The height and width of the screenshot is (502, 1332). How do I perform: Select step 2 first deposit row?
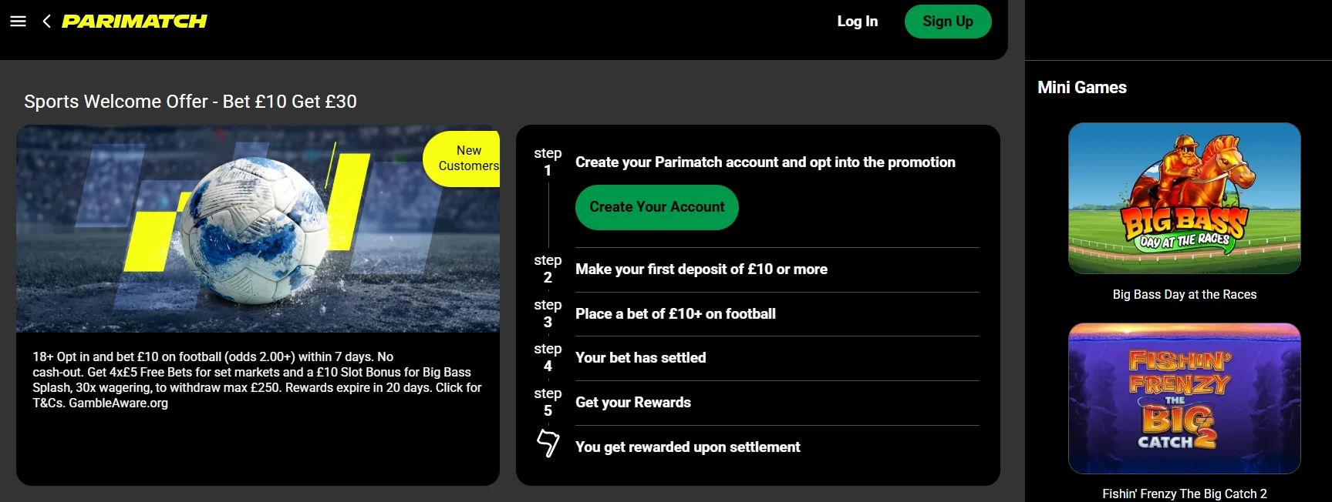701,269
